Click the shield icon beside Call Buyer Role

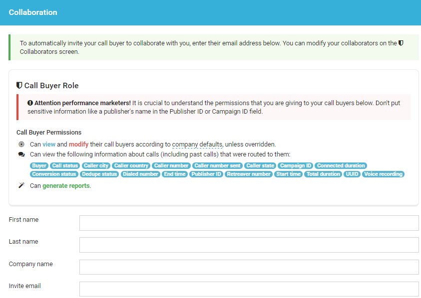coord(18,85)
